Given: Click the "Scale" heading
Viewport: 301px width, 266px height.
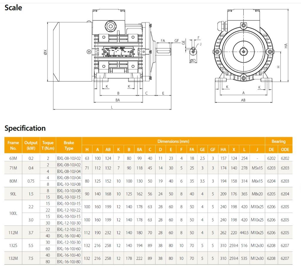Looking at the screenshot, I should tap(13, 7).
